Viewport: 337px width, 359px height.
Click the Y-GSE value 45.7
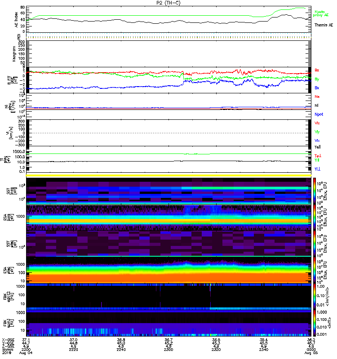(311, 343)
